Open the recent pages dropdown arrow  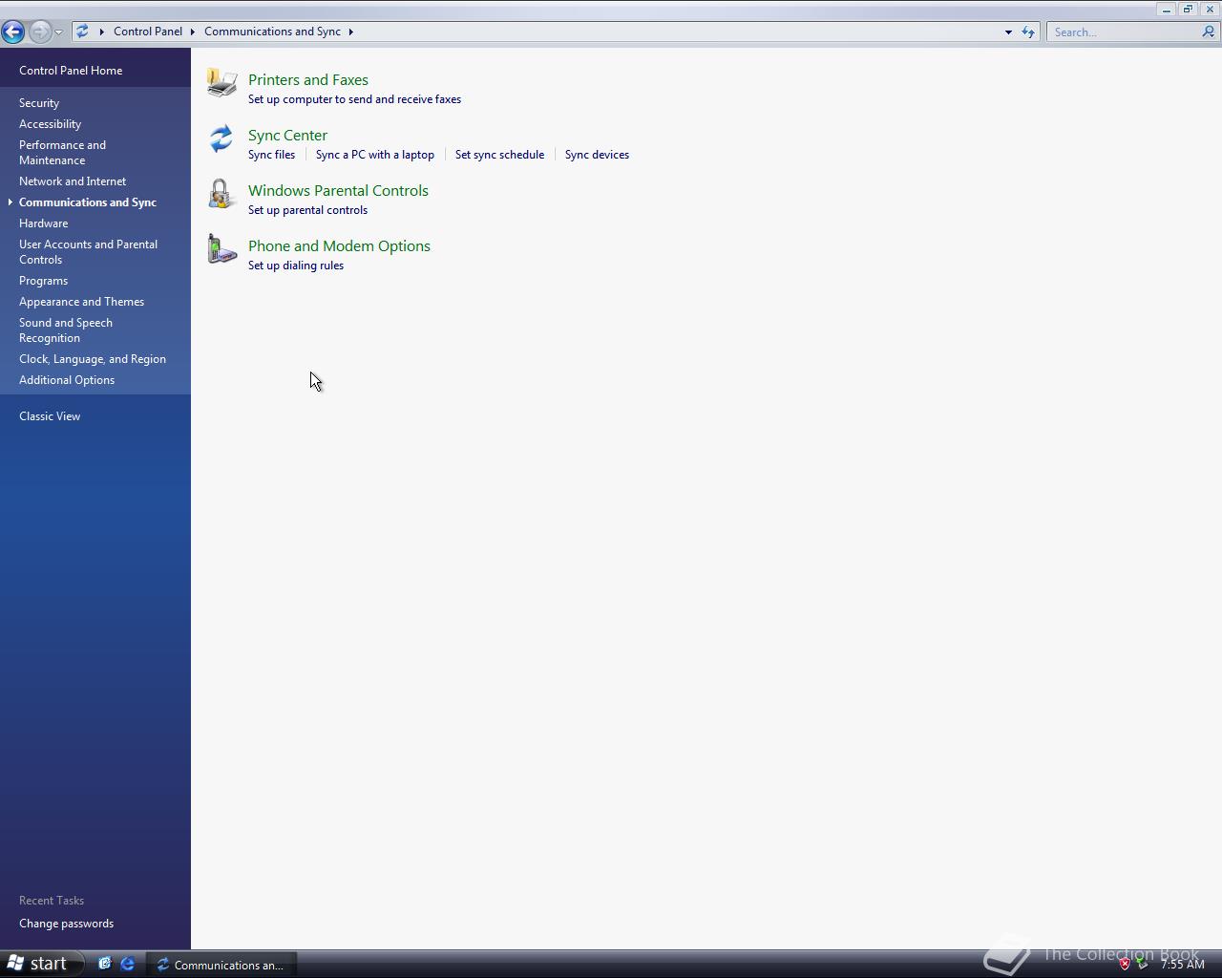[58, 32]
